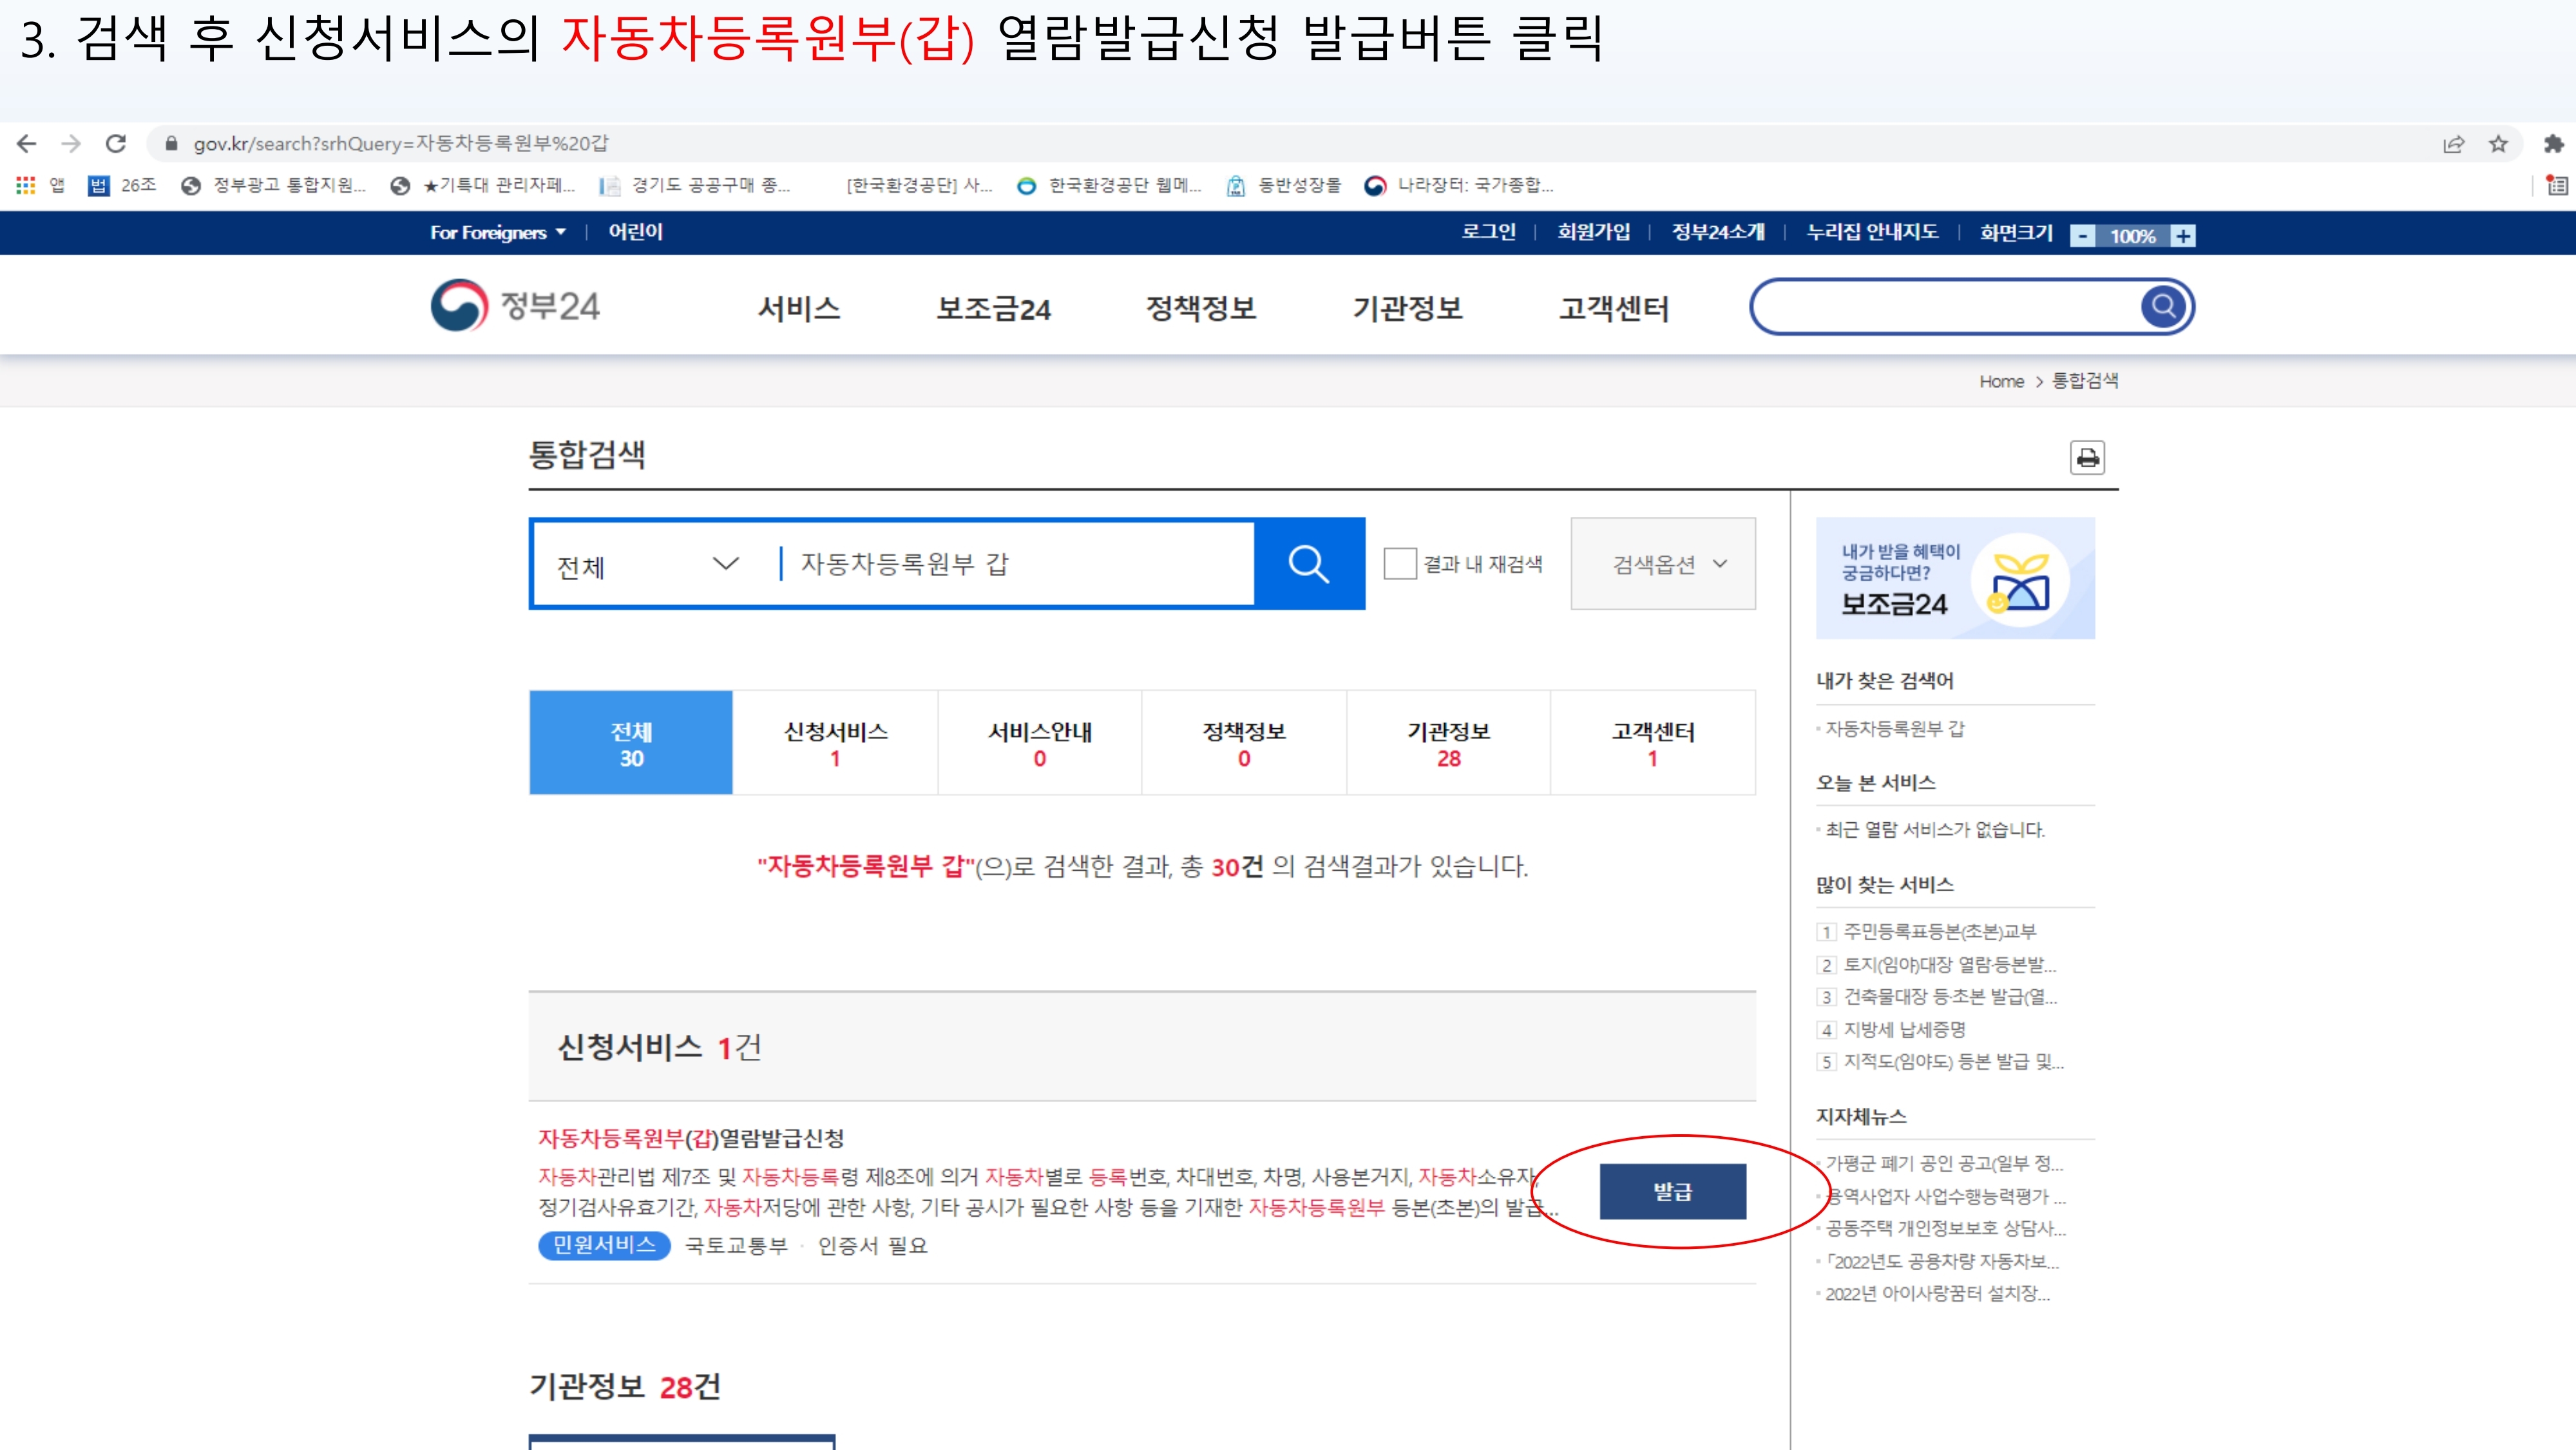Viewport: 2576px width, 1450px height.
Task: Print search results with printer icon
Action: click(x=2087, y=458)
